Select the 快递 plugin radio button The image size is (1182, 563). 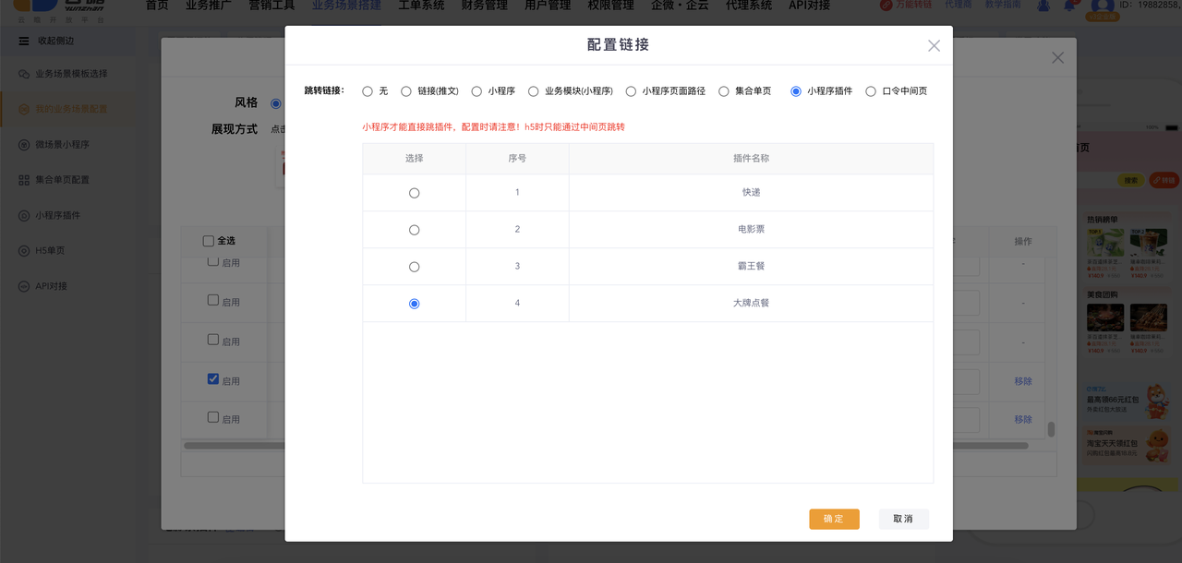point(414,193)
